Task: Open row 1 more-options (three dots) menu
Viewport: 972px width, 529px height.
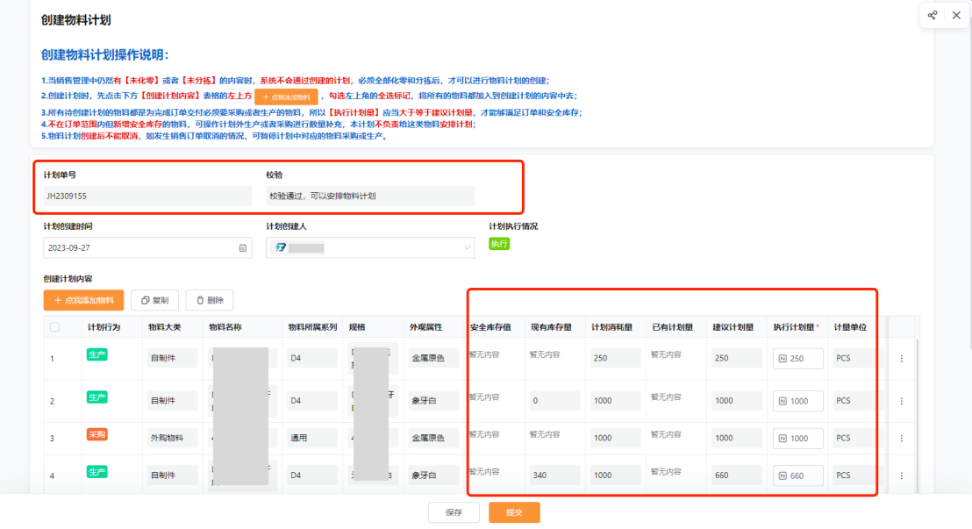Action: pyautogui.click(x=901, y=359)
